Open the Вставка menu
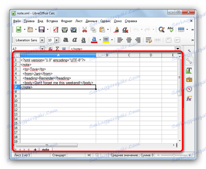 click(x=52, y=21)
